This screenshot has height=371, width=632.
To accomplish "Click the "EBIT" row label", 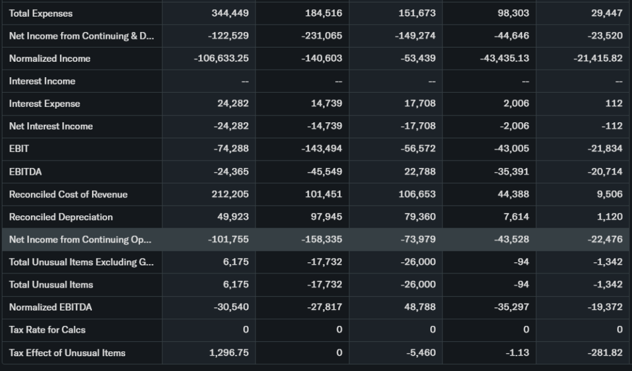I will point(19,149).
